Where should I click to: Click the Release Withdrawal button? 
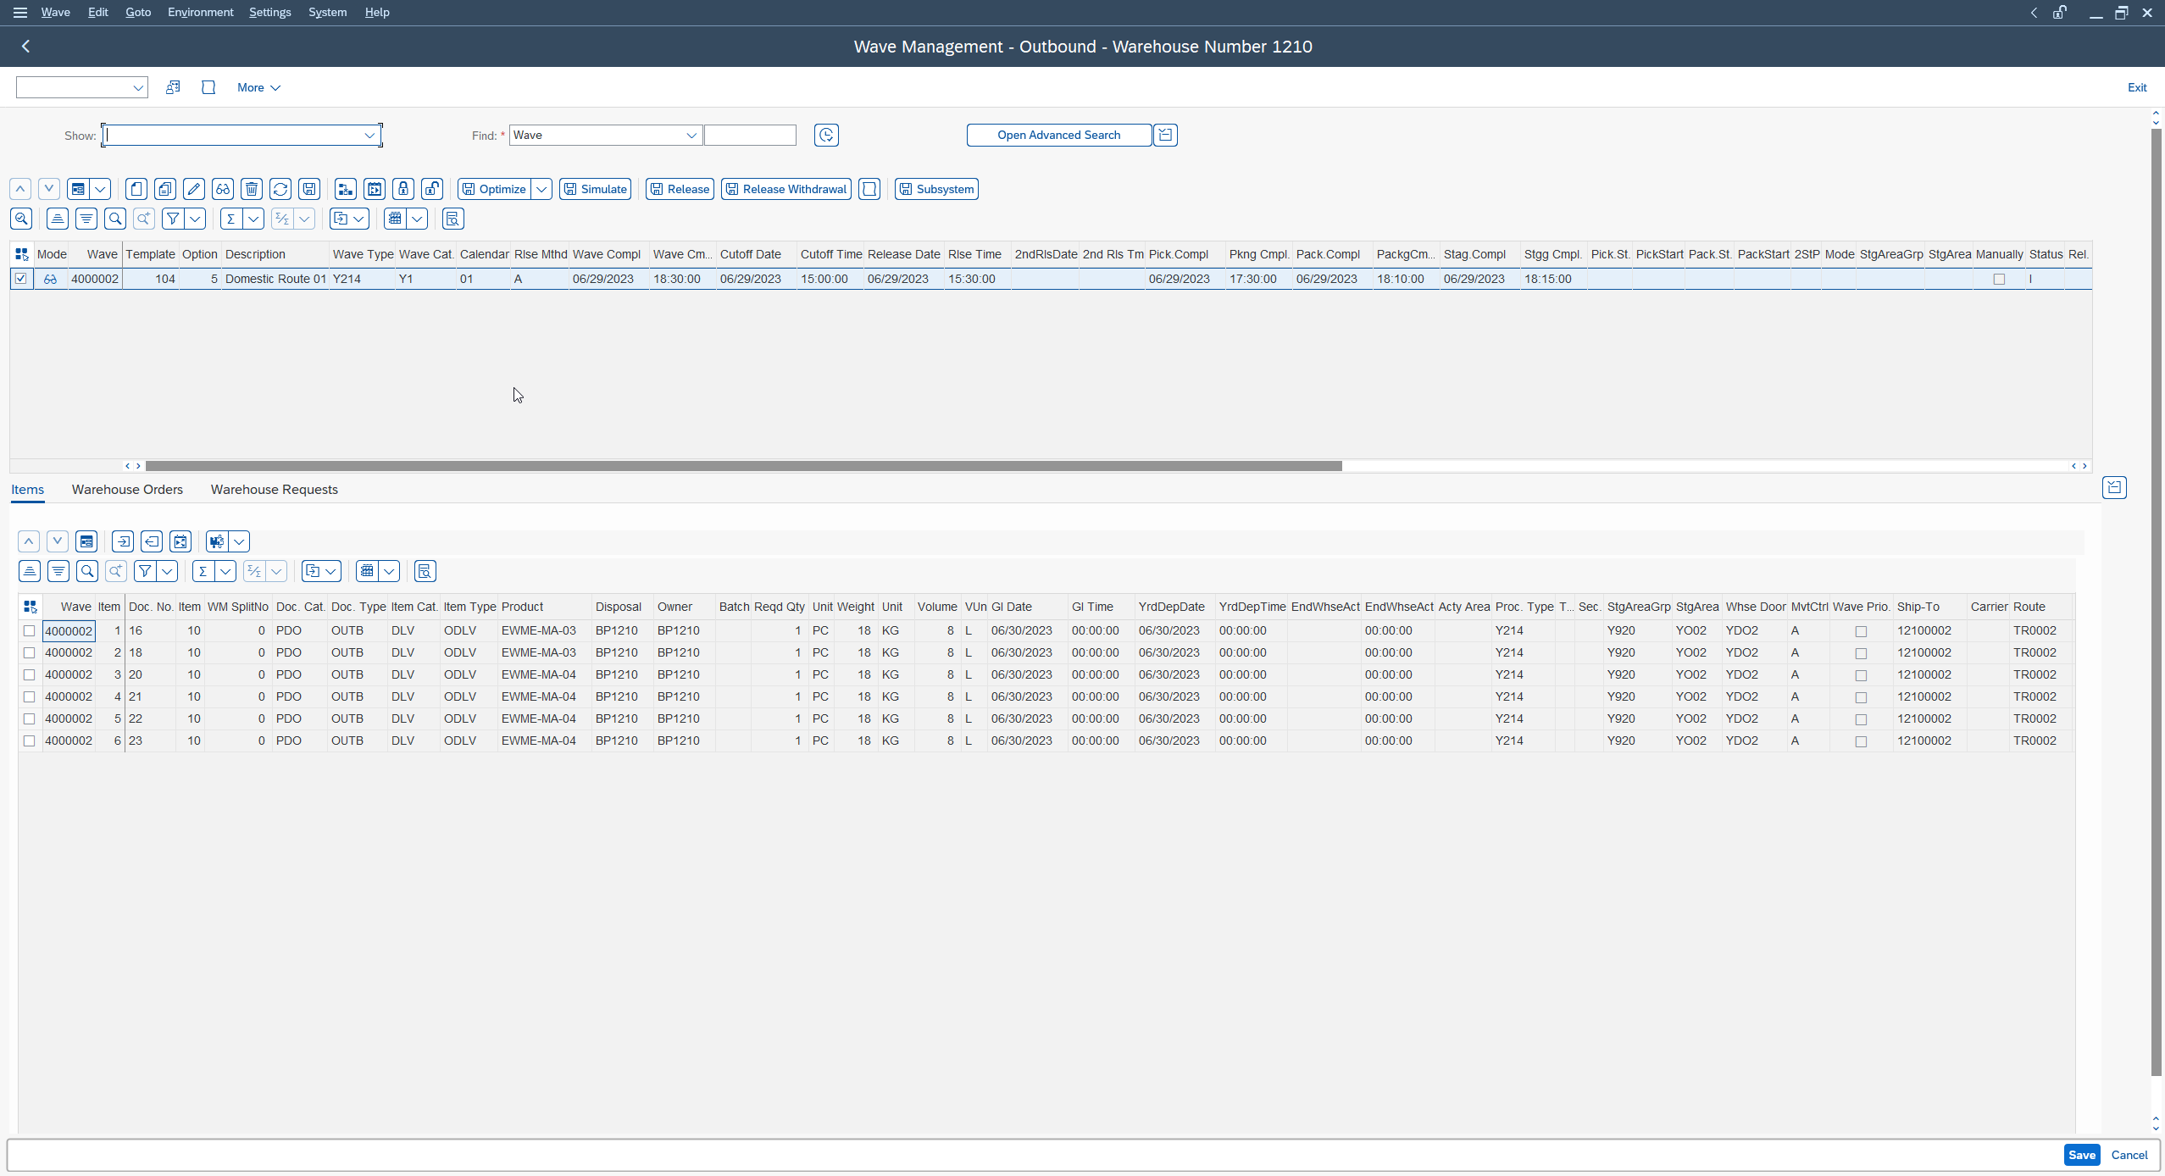786,189
